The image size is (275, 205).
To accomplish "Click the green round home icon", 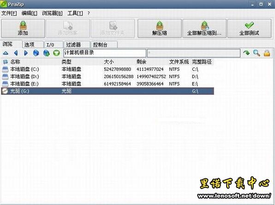I will pos(56,53).
